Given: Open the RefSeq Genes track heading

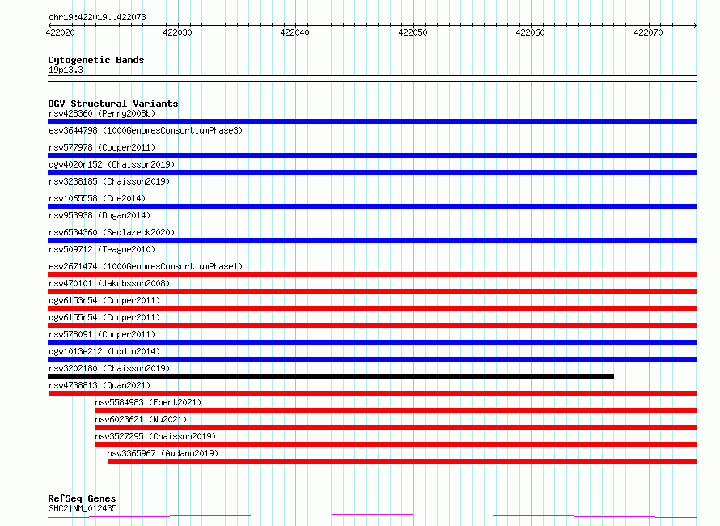Looking at the screenshot, I should [82, 498].
